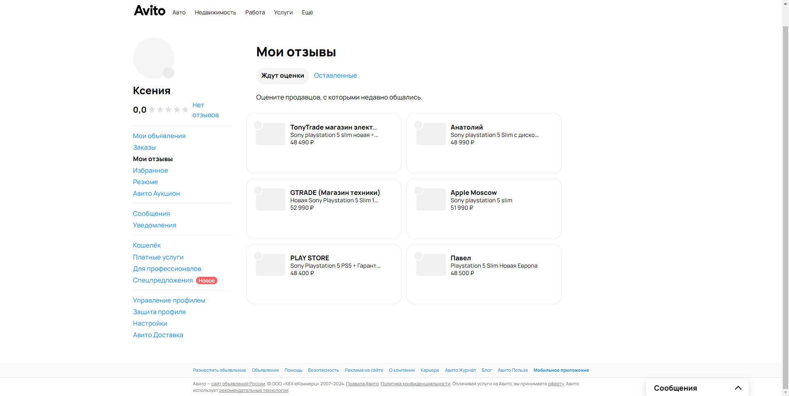The height and width of the screenshot is (396, 789).
Task: Open footer link Мобильное приложение
Action: pyautogui.click(x=561, y=371)
